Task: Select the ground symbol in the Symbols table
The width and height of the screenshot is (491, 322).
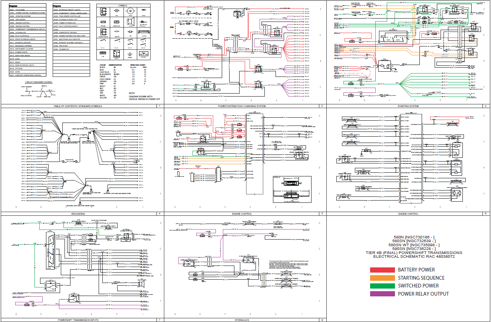Action: tap(130, 55)
